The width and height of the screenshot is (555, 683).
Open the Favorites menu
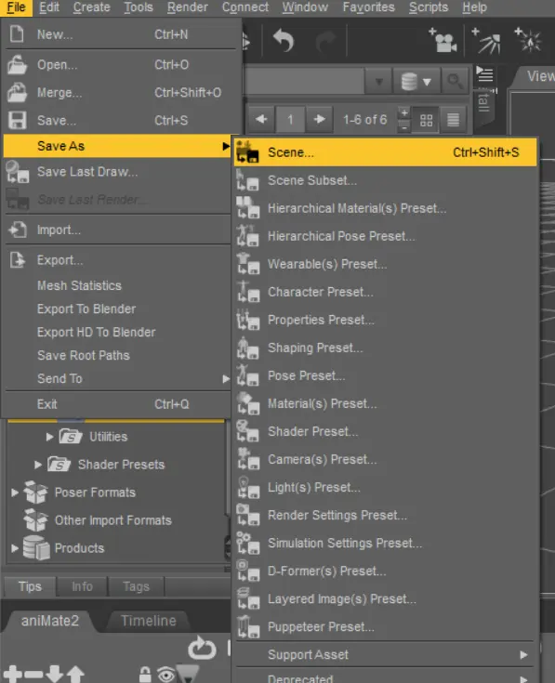pos(368,7)
